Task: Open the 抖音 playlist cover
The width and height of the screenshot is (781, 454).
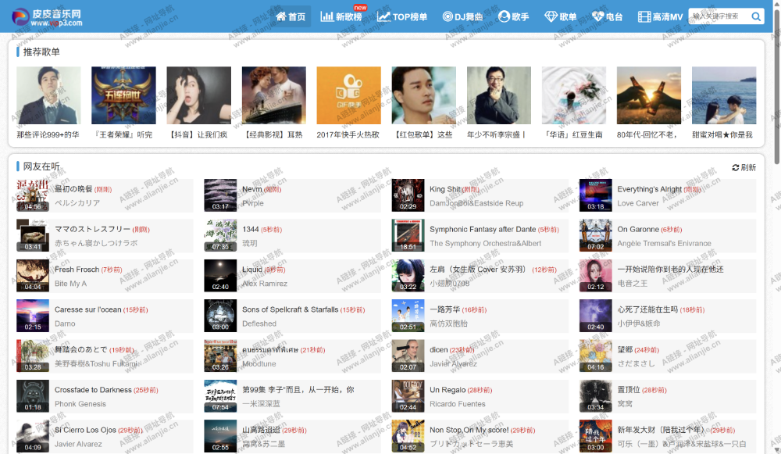Action: coord(198,95)
